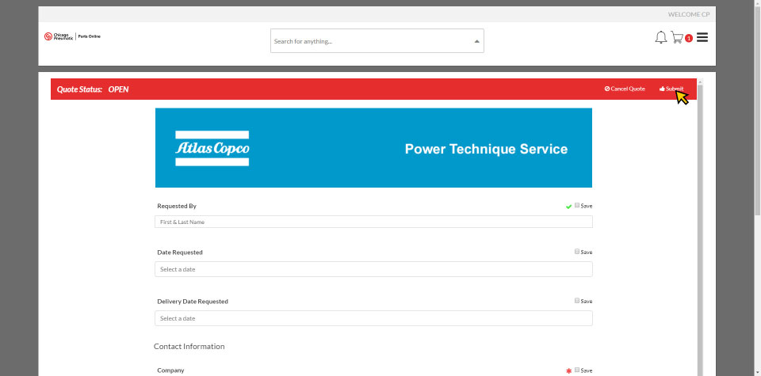Open the shopping cart icon
761x376 pixels.
(x=677, y=37)
